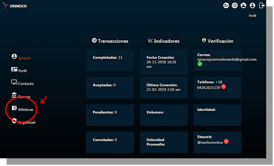Click the Indicadores column heading
This screenshot has height=166, width=274.
[167, 41]
